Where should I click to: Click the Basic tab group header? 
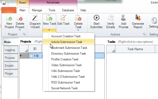pos(23,3)
